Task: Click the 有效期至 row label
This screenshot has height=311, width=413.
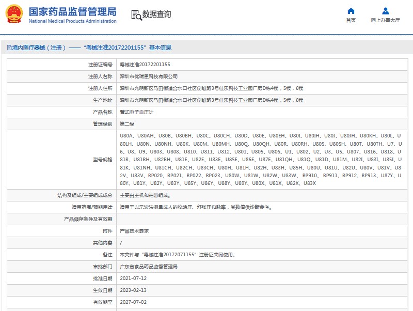Action: tap(102, 302)
